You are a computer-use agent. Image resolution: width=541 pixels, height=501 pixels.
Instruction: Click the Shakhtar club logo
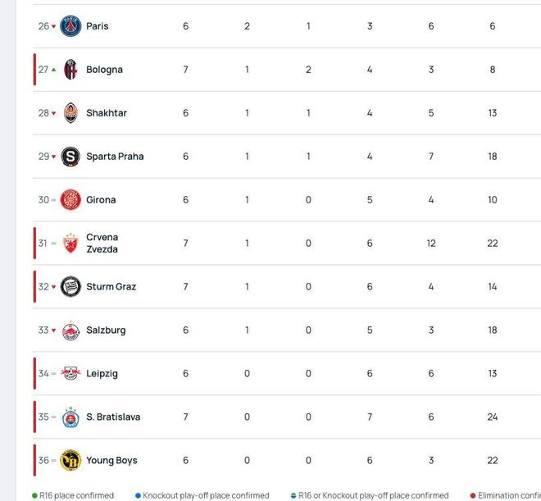pyautogui.click(x=70, y=113)
